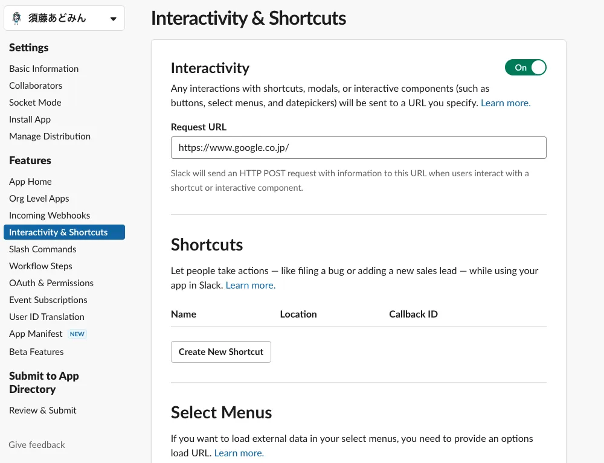Navigate to Manage Distribution
Viewport: 604px width, 463px height.
[x=50, y=136]
